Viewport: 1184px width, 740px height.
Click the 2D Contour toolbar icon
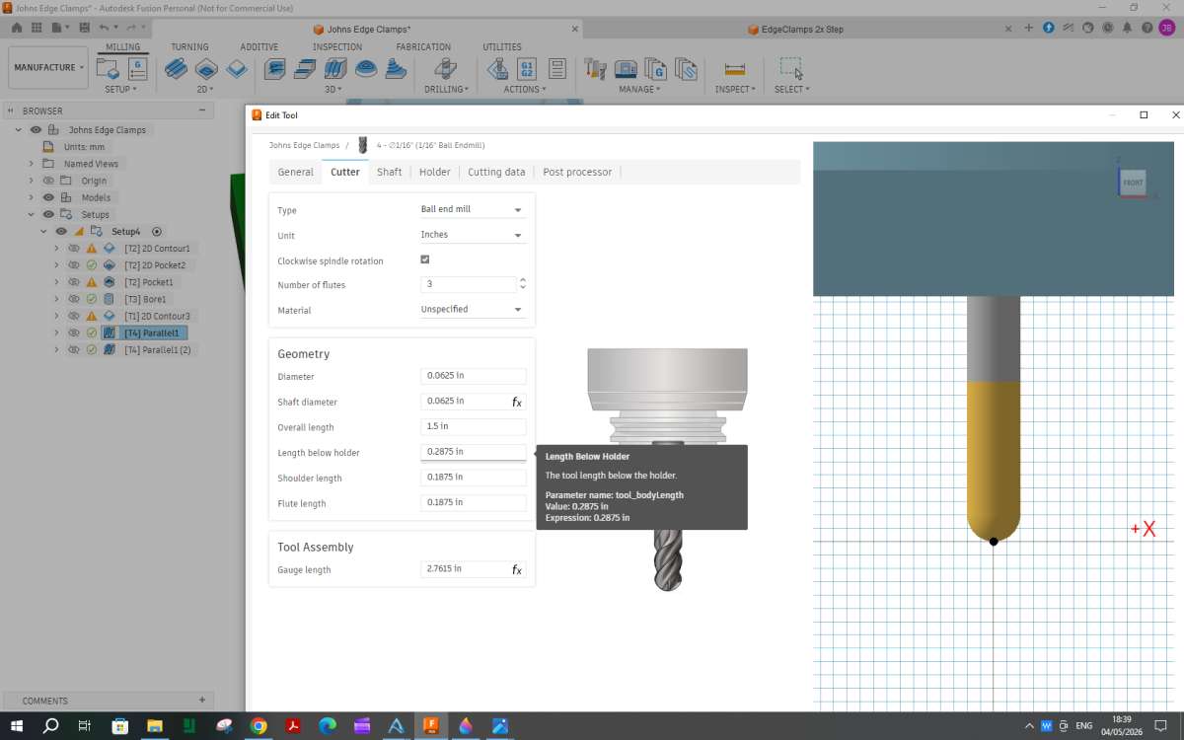click(237, 69)
